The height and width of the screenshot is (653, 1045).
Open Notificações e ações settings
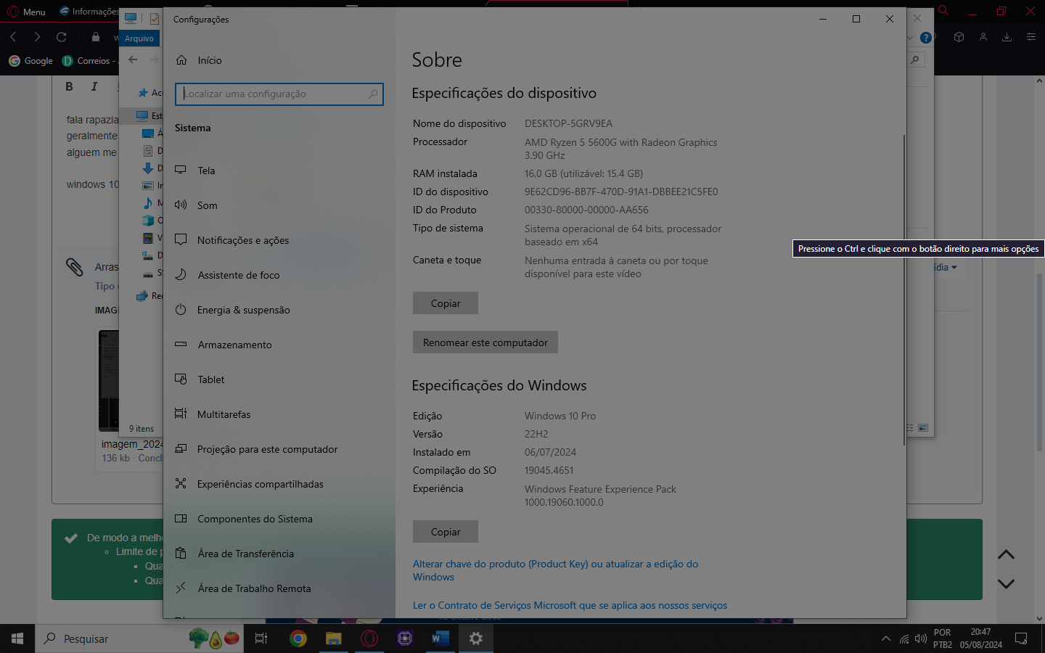279,240
